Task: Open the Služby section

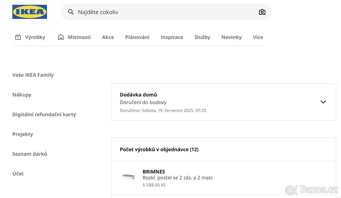Action: click(202, 37)
